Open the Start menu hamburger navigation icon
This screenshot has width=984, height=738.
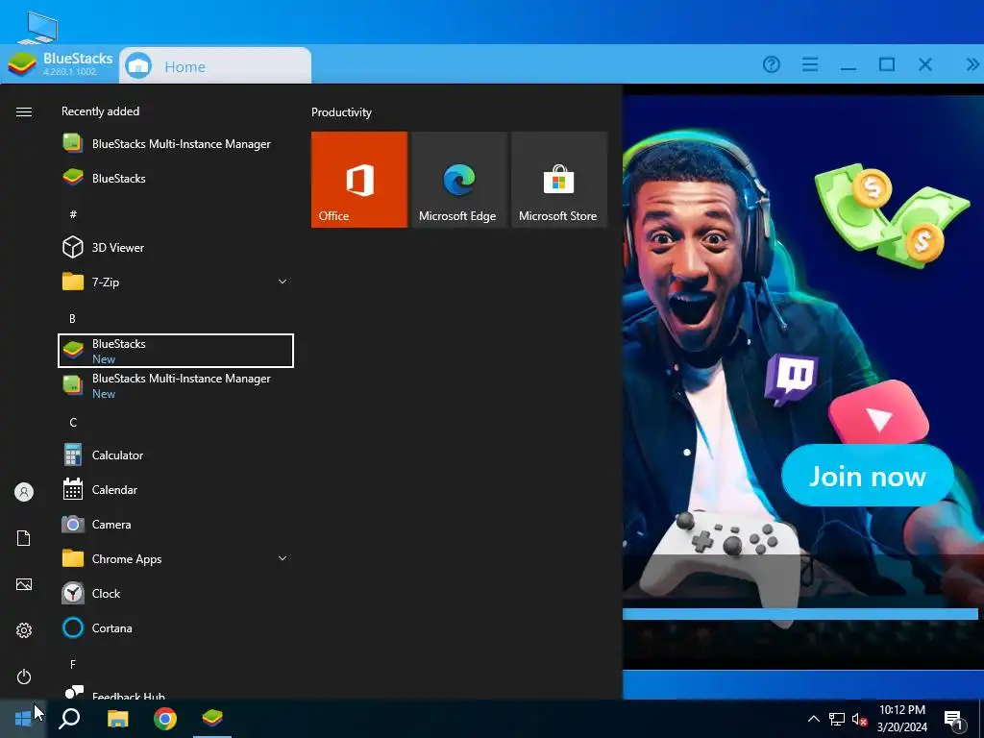[x=24, y=111]
